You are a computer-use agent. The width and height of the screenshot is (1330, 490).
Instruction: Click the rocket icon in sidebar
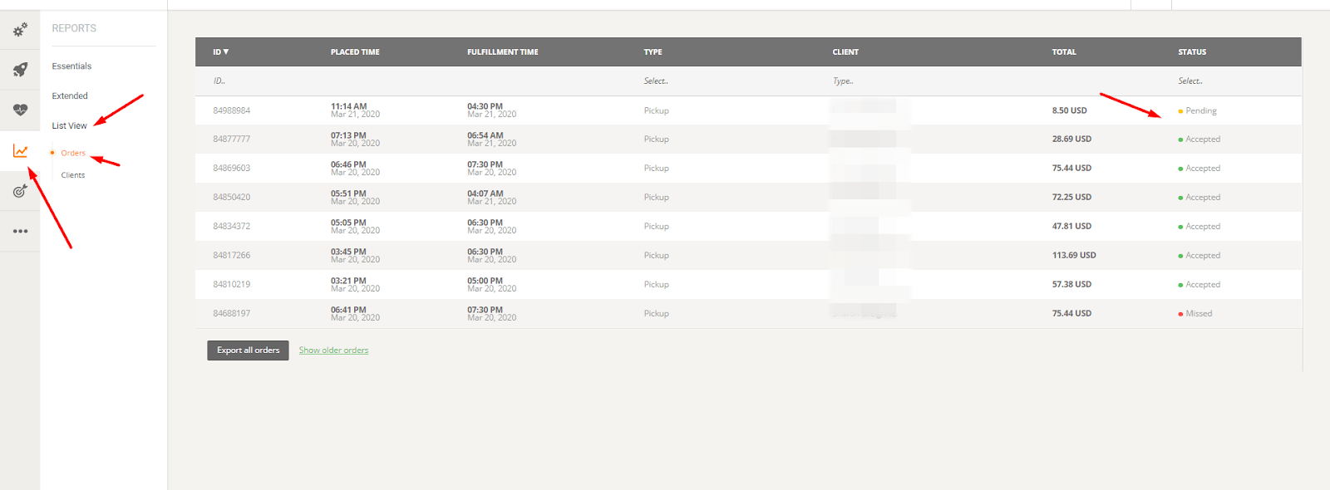point(20,70)
